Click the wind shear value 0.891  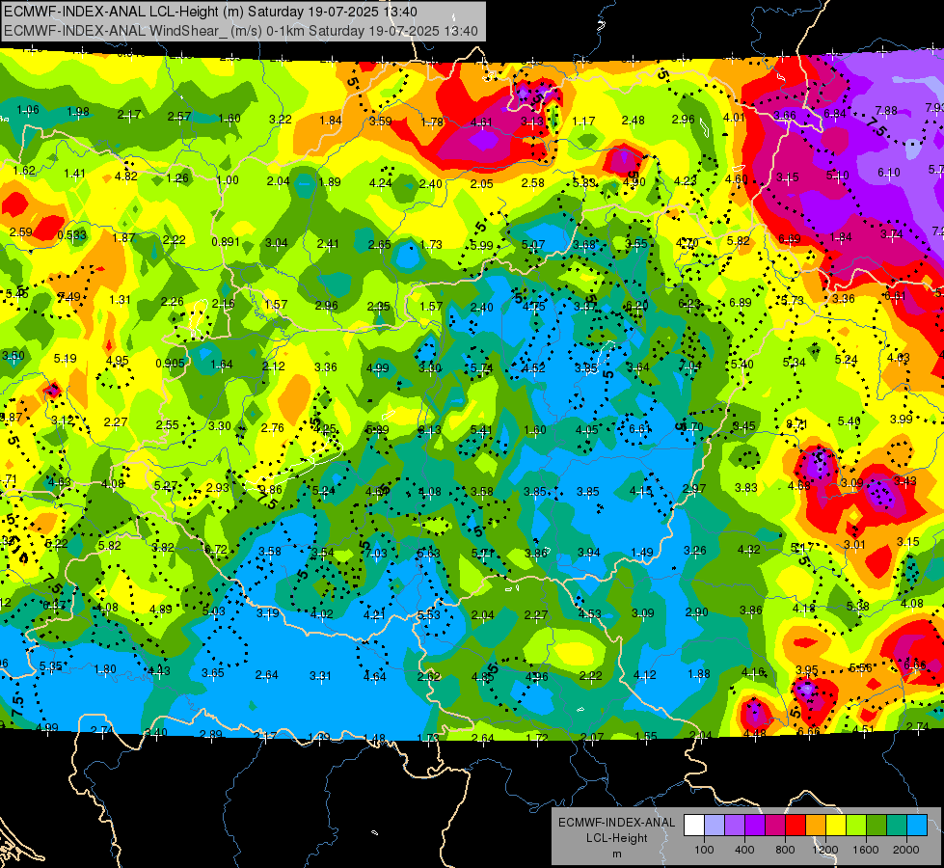pos(226,242)
